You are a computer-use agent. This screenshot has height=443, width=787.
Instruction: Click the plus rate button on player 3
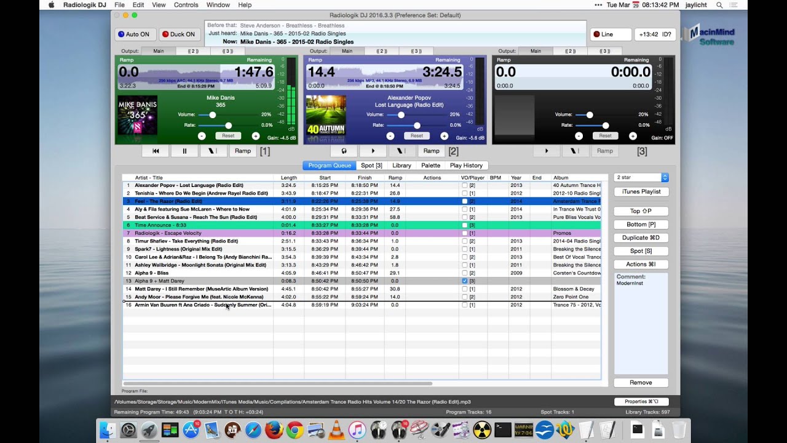pyautogui.click(x=633, y=136)
